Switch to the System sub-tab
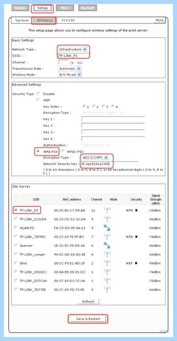This screenshot has width=177, height=341. (x=22, y=21)
